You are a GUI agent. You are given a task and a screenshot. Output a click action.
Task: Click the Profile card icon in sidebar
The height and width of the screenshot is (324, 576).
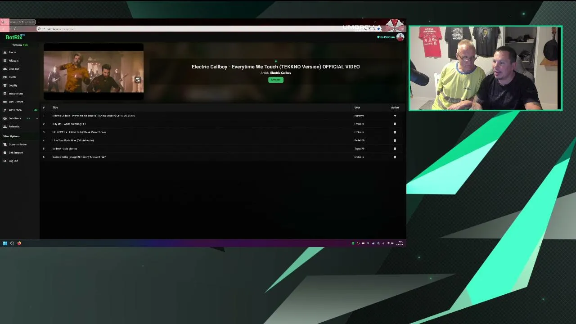tap(5, 77)
